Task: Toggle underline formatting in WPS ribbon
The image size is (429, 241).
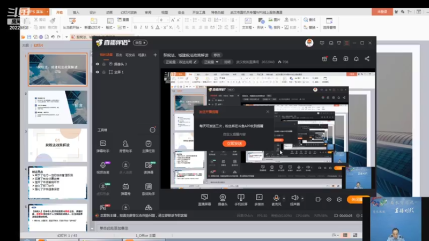Action: tap(146, 27)
